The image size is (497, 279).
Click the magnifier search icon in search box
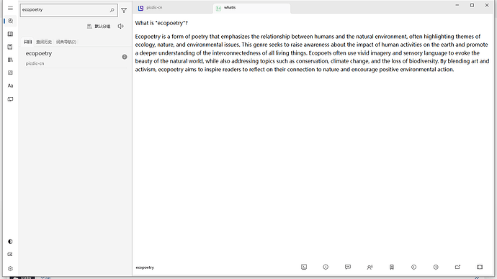pos(112,10)
